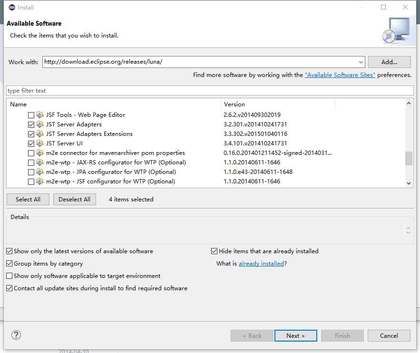Click the JAX-RS configurator feature icon
The width and height of the screenshot is (420, 353).
click(40, 162)
